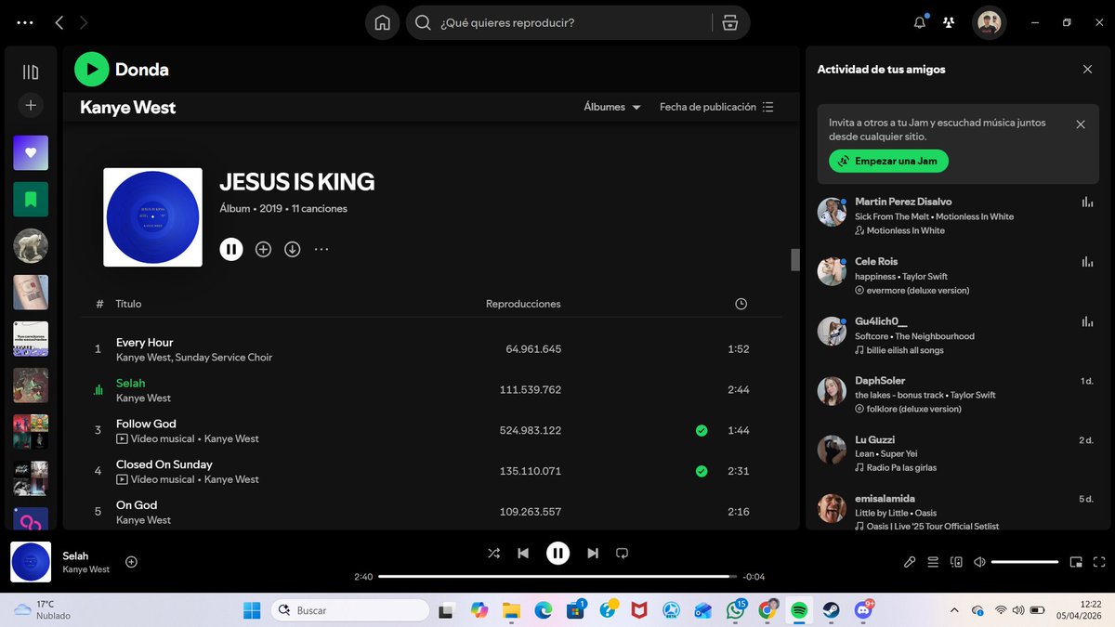
Task: Click the Empezar una Jam button
Action: tap(889, 161)
